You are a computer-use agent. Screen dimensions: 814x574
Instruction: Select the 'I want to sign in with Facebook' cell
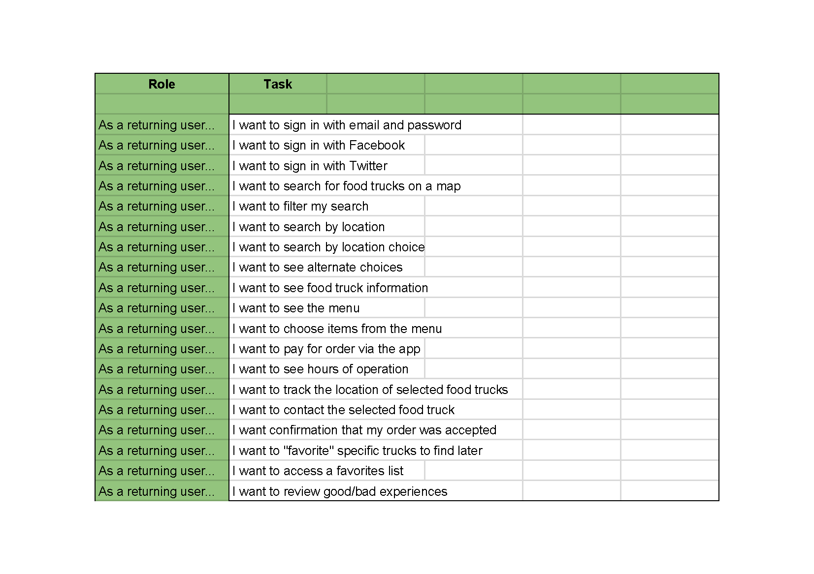327,145
